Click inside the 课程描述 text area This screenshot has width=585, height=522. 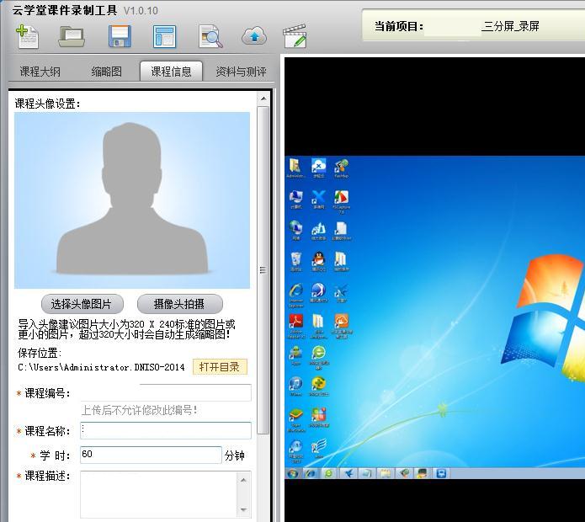coord(158,493)
